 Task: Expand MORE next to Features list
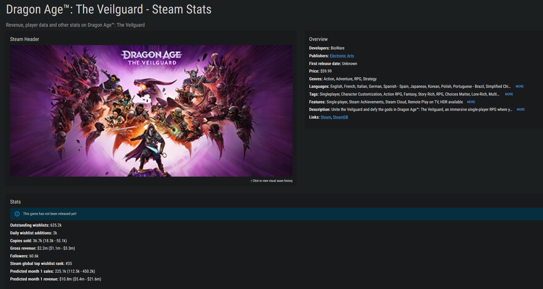471,102
